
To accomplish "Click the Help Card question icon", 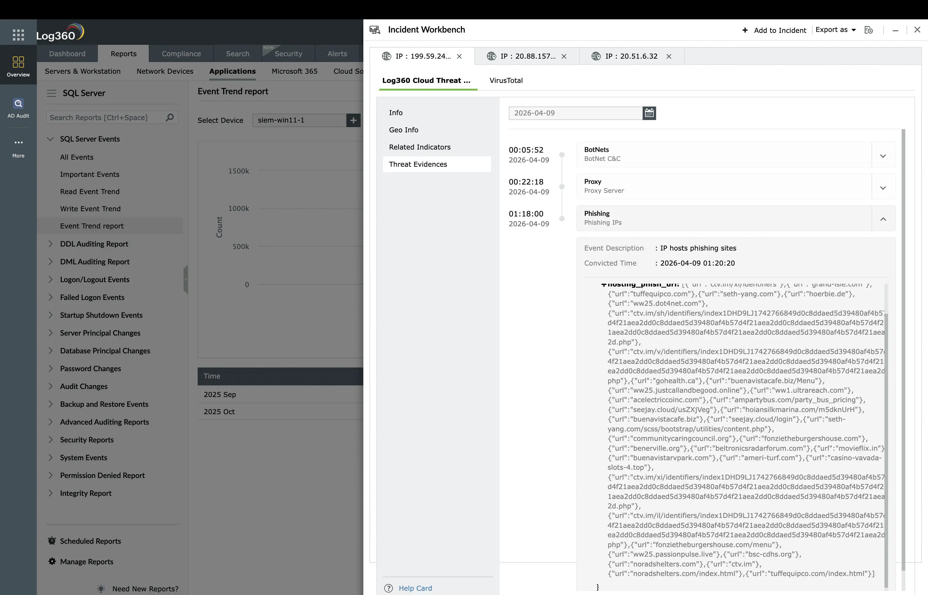I will tap(388, 588).
